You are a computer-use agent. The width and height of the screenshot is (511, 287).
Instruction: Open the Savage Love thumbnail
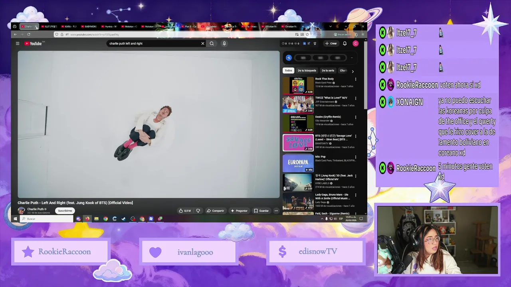tap(298, 143)
